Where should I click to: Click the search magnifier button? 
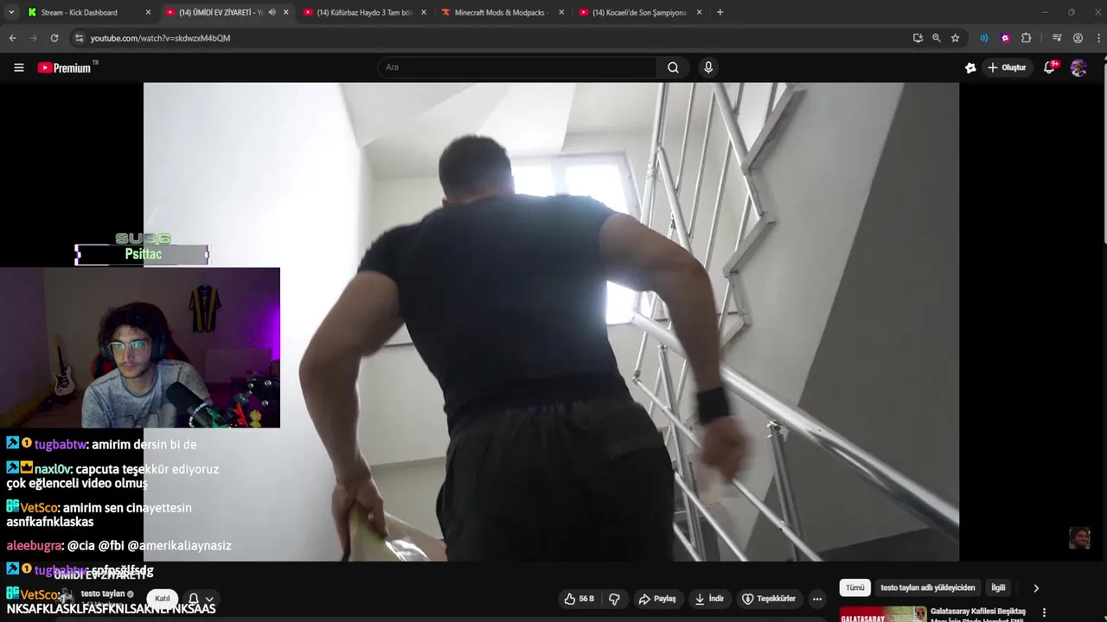pyautogui.click(x=673, y=67)
